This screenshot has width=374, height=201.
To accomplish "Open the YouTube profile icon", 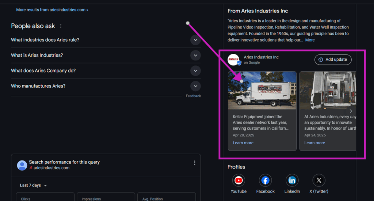I will click(238, 181).
